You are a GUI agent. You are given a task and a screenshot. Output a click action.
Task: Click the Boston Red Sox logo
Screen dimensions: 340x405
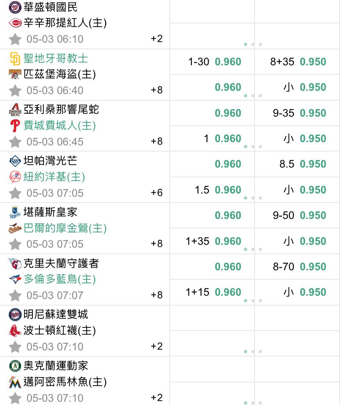click(x=15, y=330)
